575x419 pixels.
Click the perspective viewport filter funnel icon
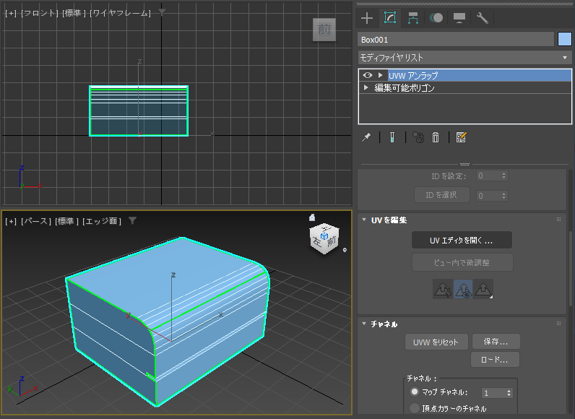132,220
